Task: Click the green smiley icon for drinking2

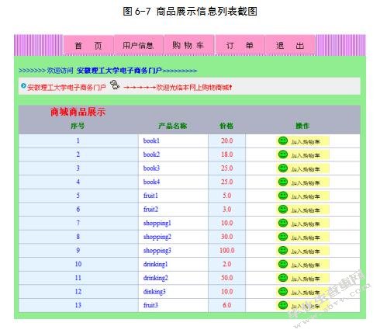Action: click(283, 278)
